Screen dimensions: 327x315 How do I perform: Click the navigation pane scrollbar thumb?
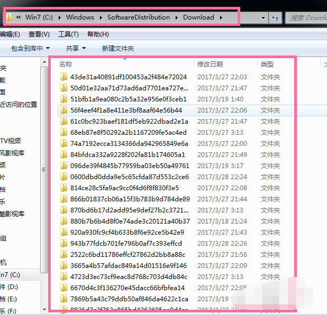click(x=44, y=170)
